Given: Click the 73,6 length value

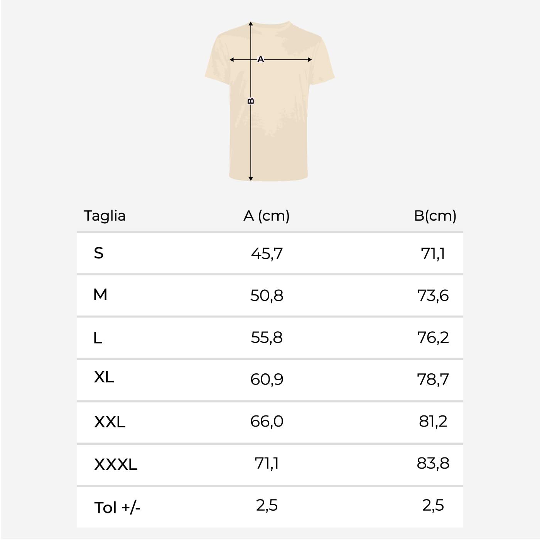Looking at the screenshot, I should (x=433, y=296).
